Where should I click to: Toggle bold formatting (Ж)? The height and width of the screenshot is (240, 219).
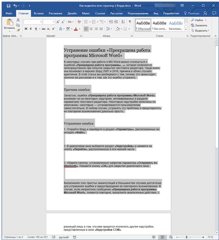coord(26,29)
